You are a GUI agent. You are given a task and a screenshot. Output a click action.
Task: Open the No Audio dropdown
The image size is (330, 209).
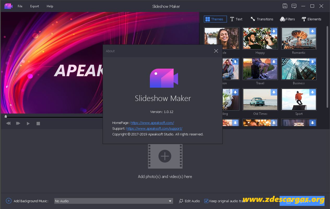[x=170, y=201]
